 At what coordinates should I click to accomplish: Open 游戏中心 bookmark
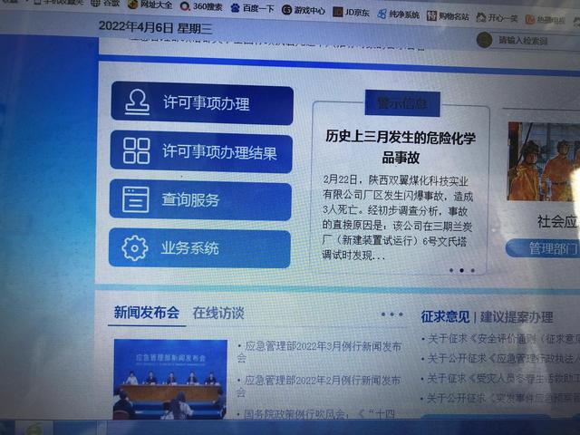click(x=304, y=10)
